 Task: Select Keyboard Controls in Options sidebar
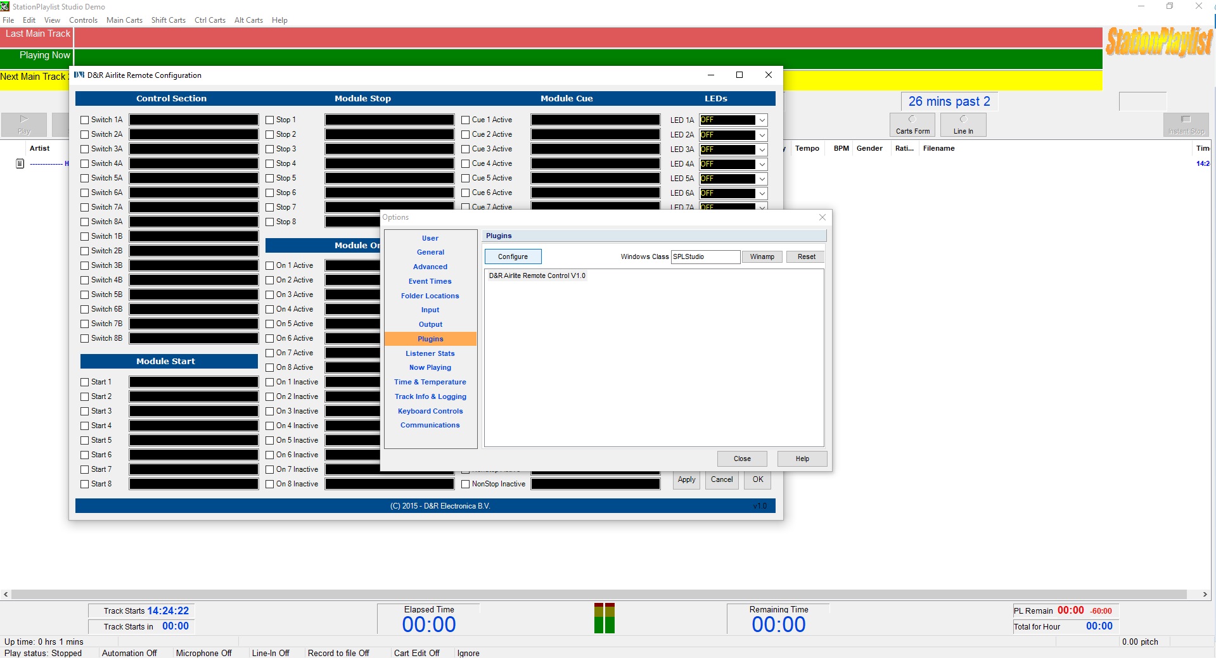(x=430, y=411)
